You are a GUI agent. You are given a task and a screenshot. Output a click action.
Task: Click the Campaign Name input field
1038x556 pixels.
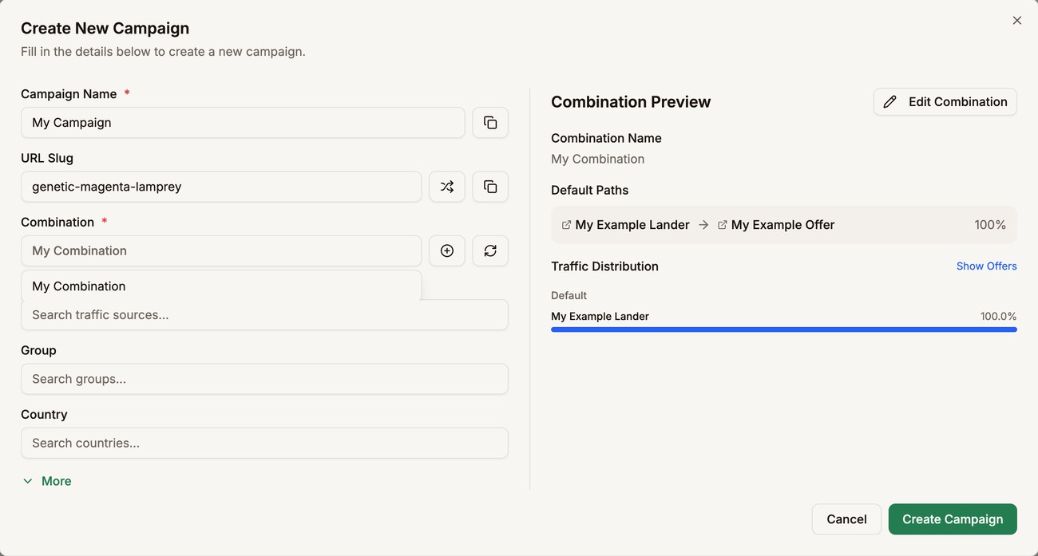point(243,123)
